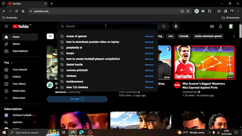Show next category chips with arrow
This screenshot has height=136, width=242.
234,36
